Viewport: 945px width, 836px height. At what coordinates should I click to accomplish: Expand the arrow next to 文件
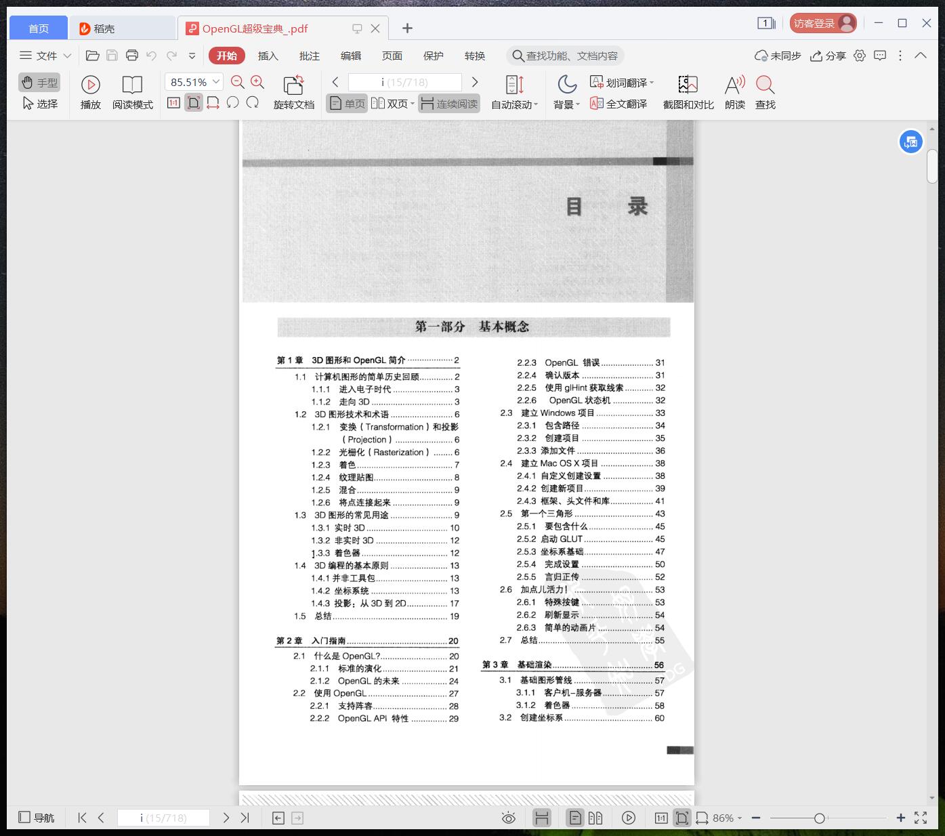67,56
